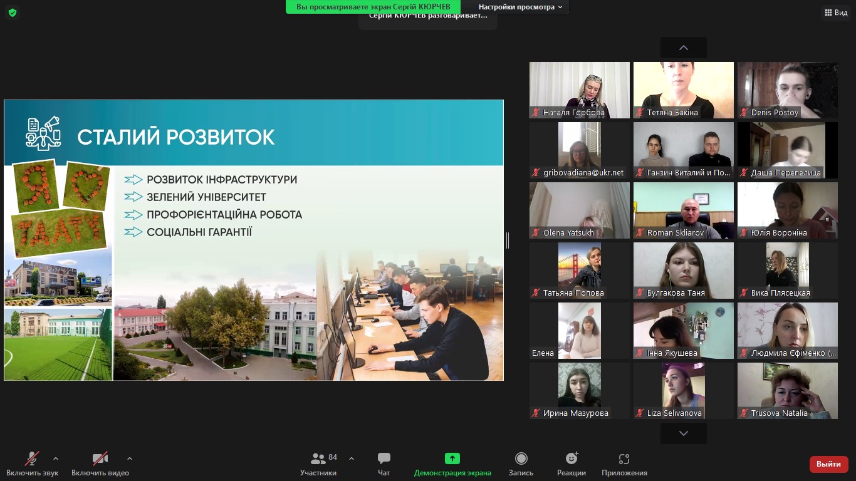Select Булгакова Таня's video tile
The height and width of the screenshot is (481, 856).
pyautogui.click(x=684, y=271)
